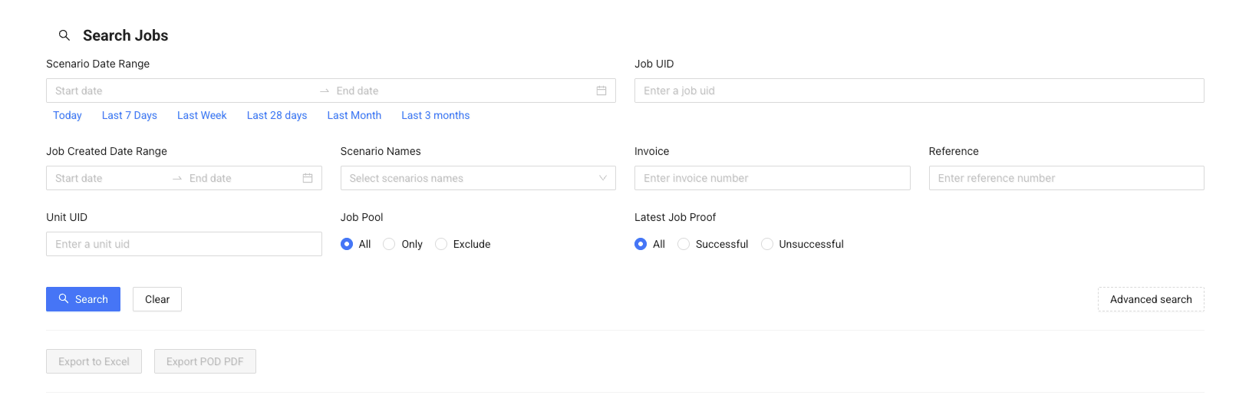Focus the Scenario Date Range start date field

[x=183, y=91]
